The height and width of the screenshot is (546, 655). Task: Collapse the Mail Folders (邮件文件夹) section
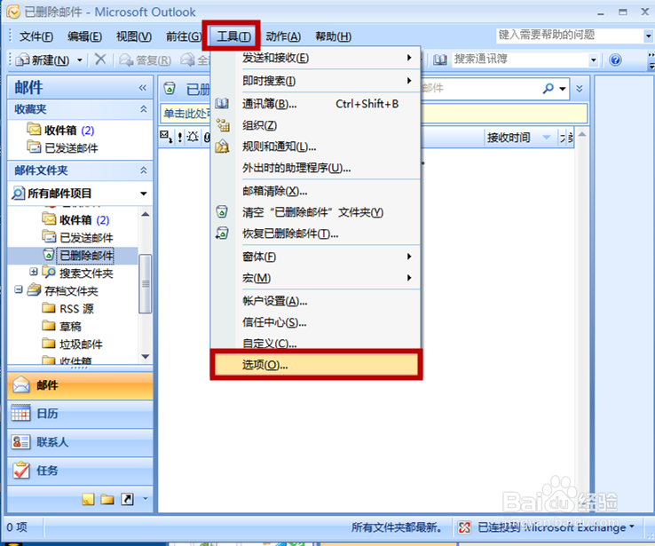[x=143, y=170]
